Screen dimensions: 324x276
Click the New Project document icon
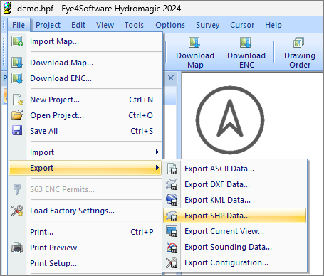(x=17, y=100)
